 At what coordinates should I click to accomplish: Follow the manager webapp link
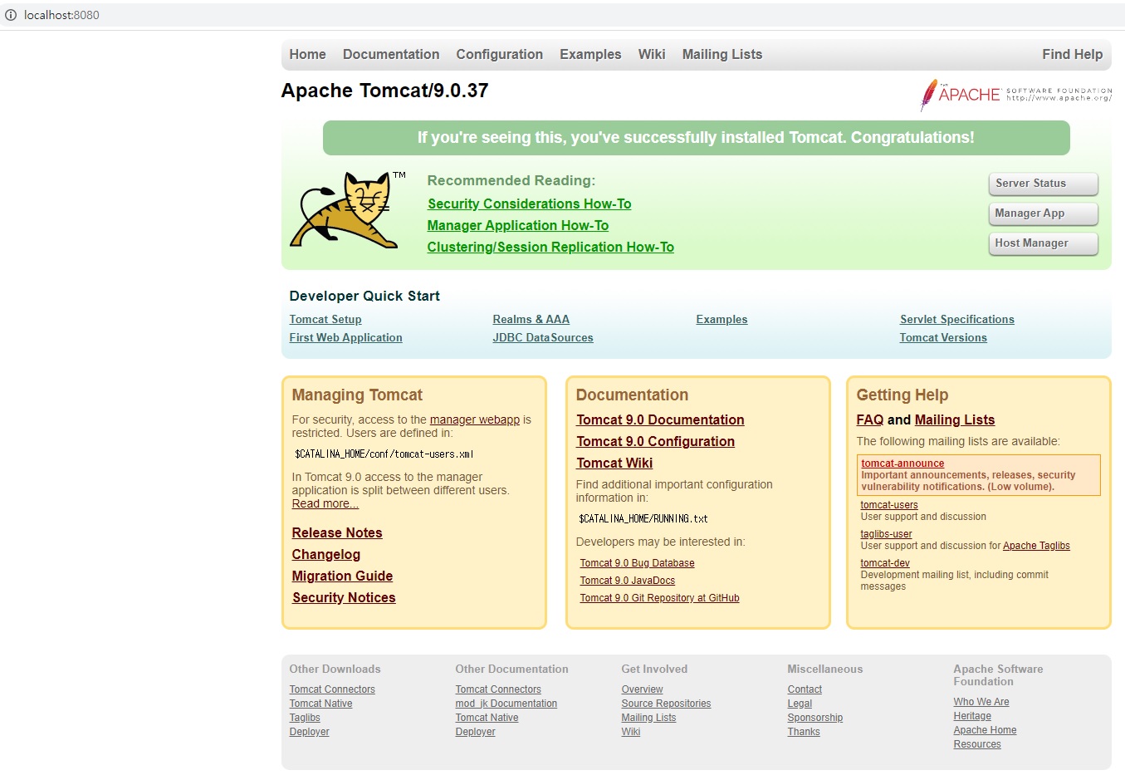pyautogui.click(x=475, y=419)
